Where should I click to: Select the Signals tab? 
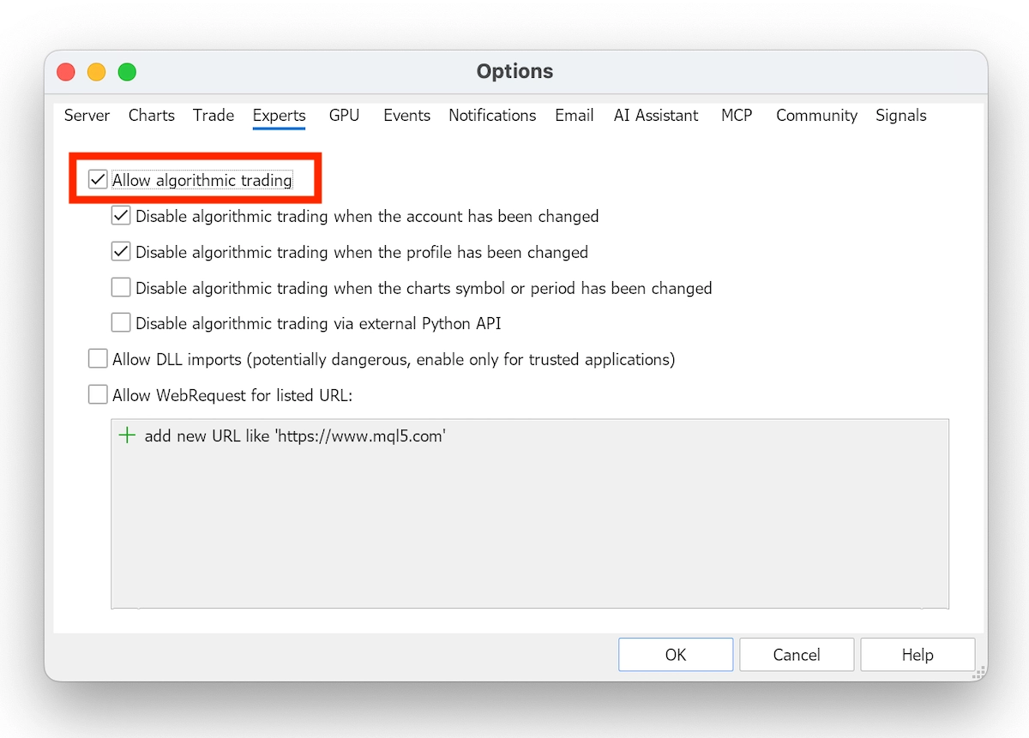901,115
